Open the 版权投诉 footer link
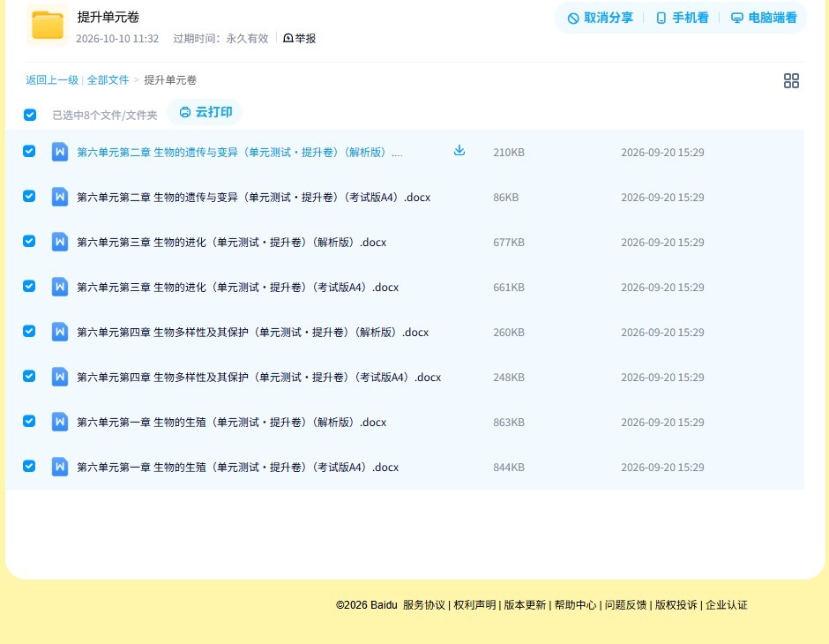Viewport: 829px width, 644px height. 676,605
